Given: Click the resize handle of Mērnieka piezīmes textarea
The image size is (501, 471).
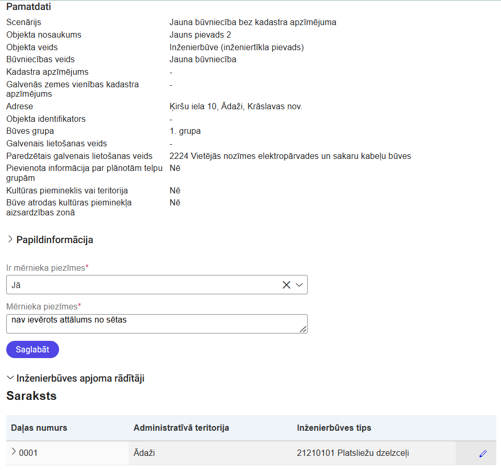Looking at the screenshot, I should pyautogui.click(x=304, y=330).
